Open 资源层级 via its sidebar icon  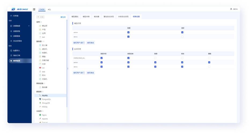tap(11, 31)
